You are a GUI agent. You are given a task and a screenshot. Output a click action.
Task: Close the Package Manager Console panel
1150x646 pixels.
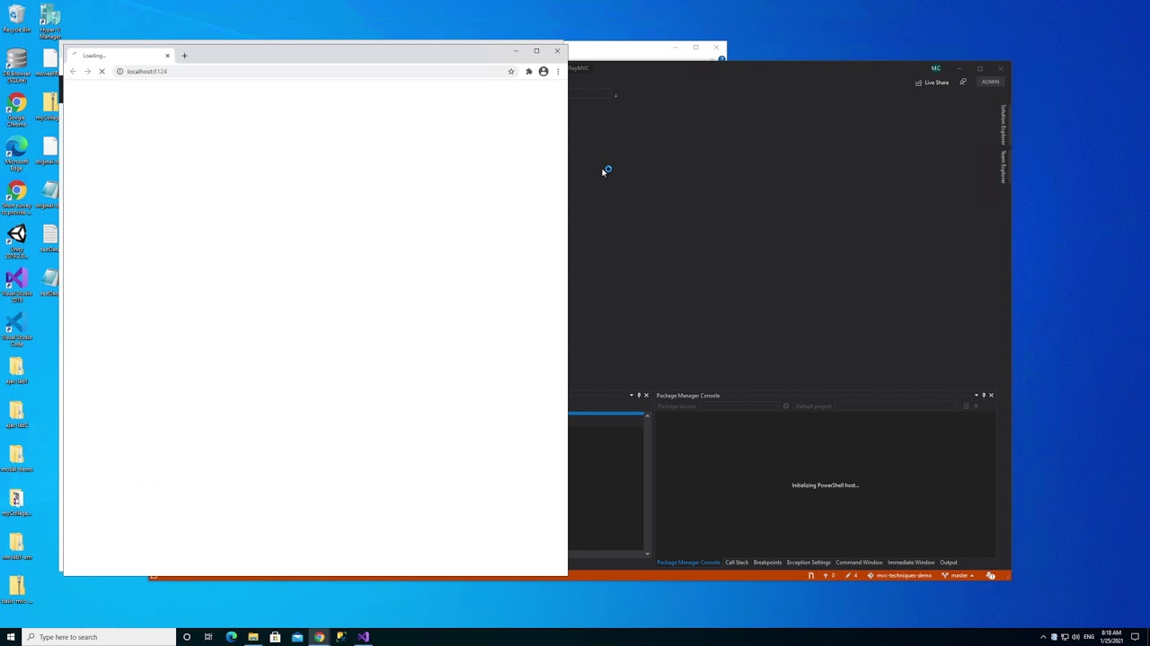coord(991,396)
